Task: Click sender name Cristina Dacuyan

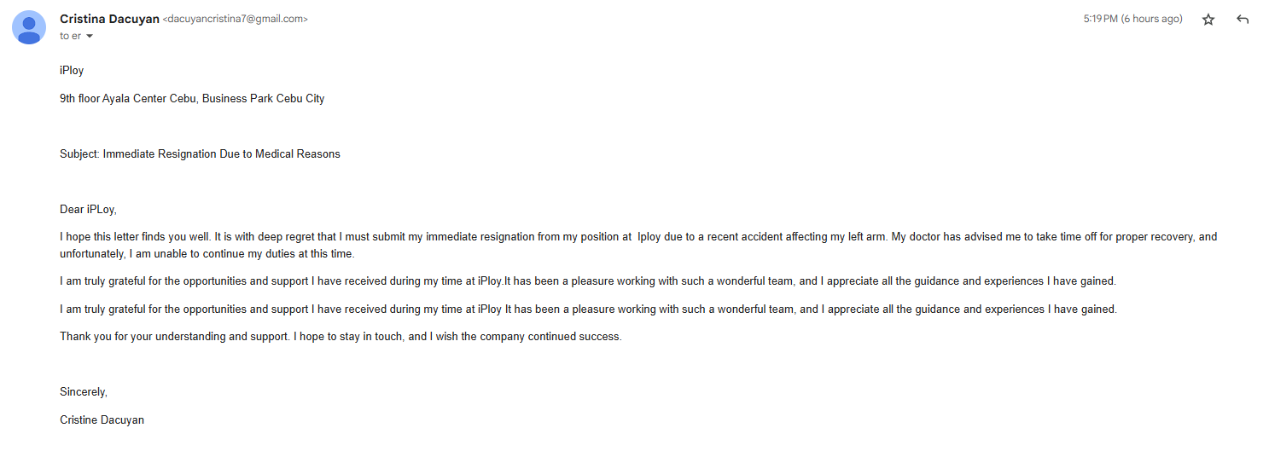Action: click(x=109, y=19)
